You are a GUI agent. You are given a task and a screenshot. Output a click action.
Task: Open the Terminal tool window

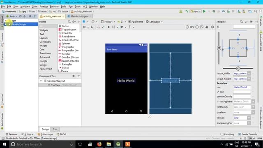(x=12, y=134)
